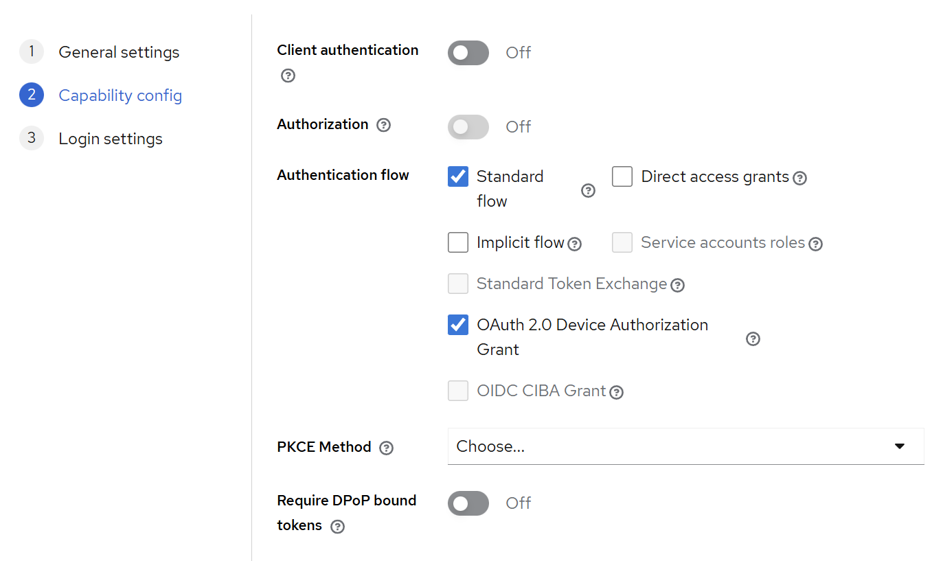Navigate to the Login settings step
This screenshot has height=561, width=943.
(x=111, y=138)
